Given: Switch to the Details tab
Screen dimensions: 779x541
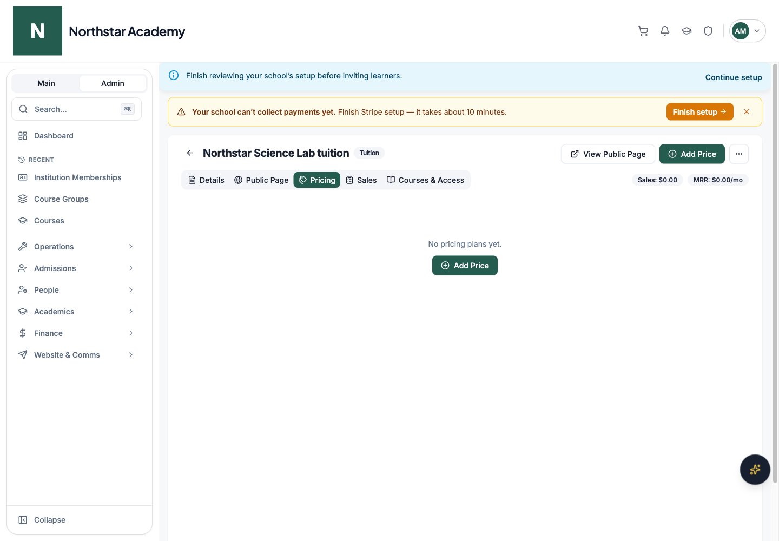Looking at the screenshot, I should point(206,180).
